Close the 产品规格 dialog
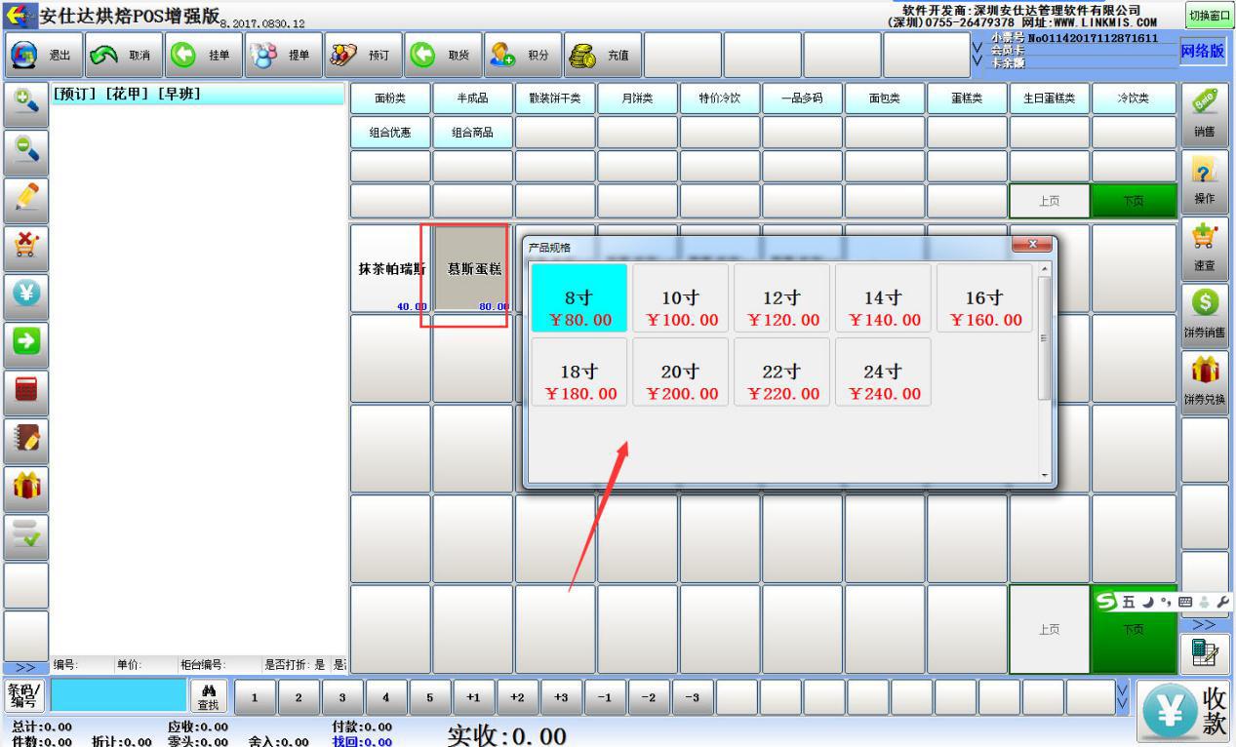Viewport: 1236px width, 747px height. [x=1032, y=245]
